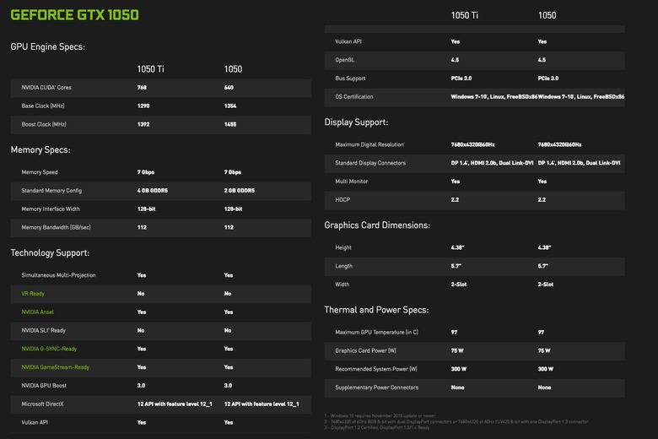This screenshot has height=439, width=658.
Task: Select the Graphics Card Power (W) label
Action: coord(365,351)
